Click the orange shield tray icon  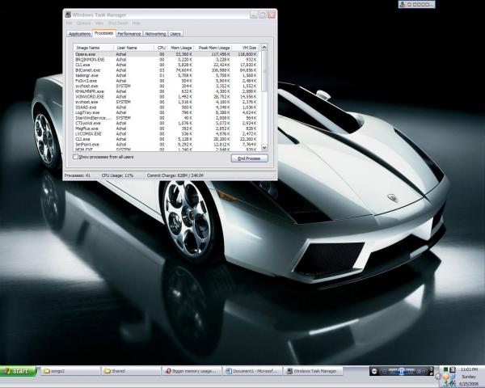(x=445, y=377)
